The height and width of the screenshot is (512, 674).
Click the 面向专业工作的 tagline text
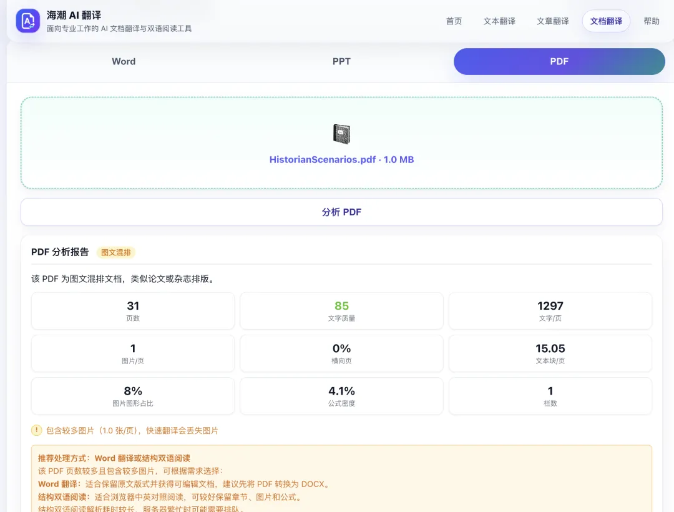click(x=119, y=28)
